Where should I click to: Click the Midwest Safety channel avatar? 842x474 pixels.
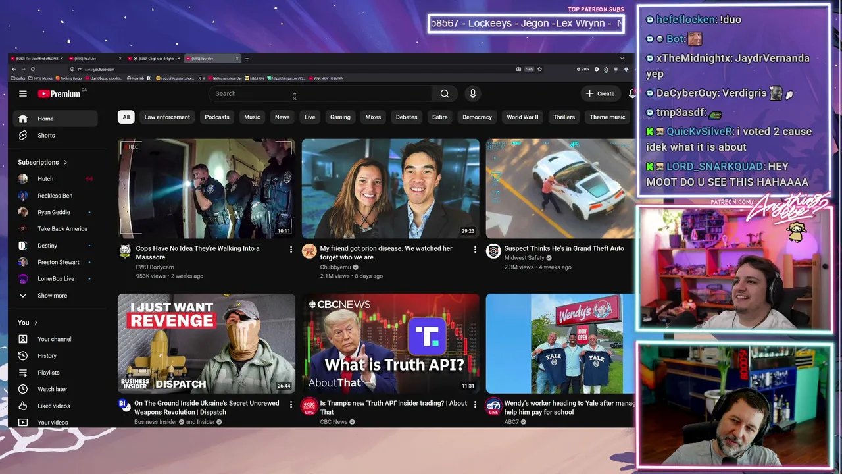tap(493, 251)
